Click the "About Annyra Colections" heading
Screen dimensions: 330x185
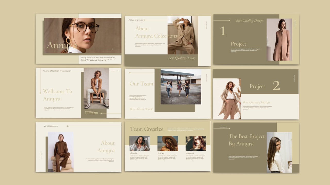(x=156, y=32)
